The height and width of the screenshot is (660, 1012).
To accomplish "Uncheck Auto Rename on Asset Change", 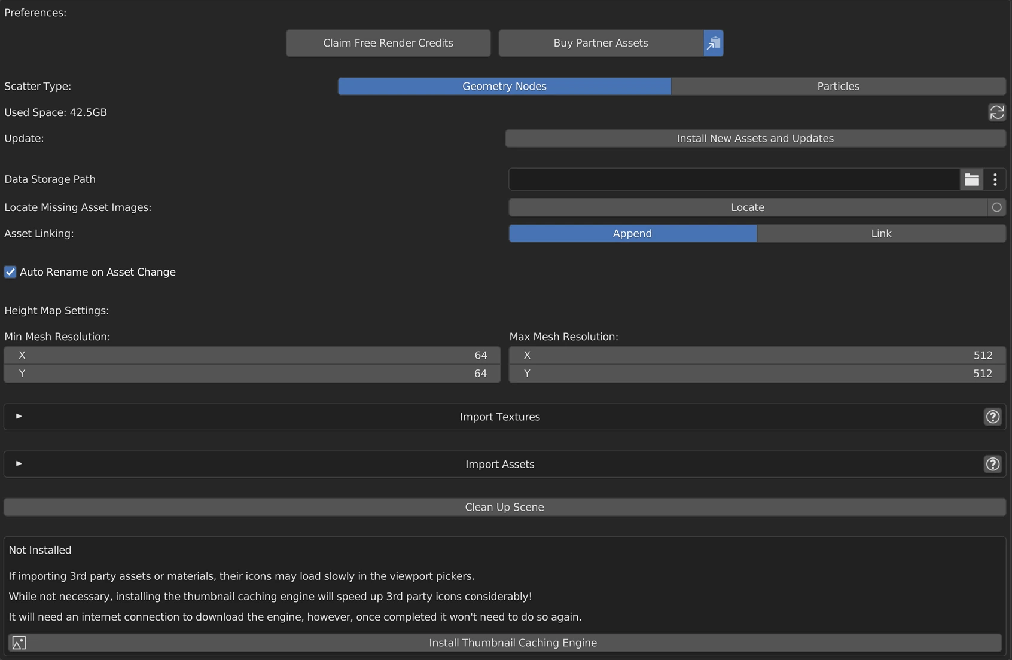I will (10, 272).
